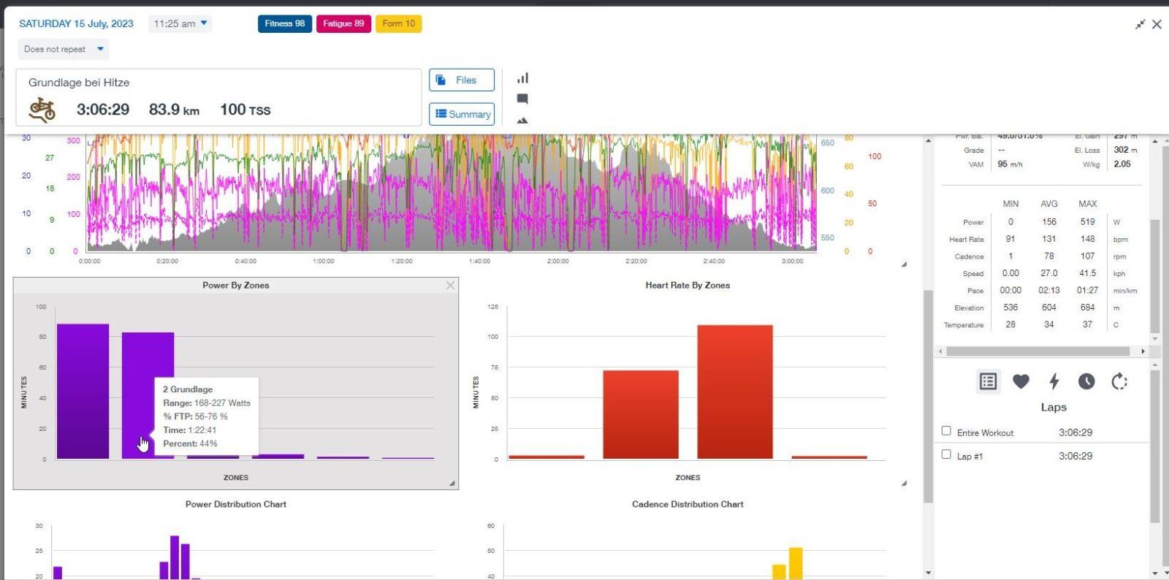The height and width of the screenshot is (580, 1169).
Task: Click the second red heart rate zone bar
Action: [641, 415]
